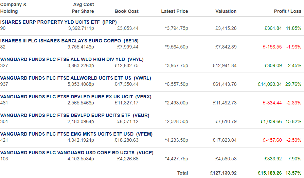Image resolution: width=304 pixels, height=178 pixels.
Task: Open ISHARES BARCLAYS EURO CORPO (SE15) link
Action: pyautogui.click(x=69, y=41)
